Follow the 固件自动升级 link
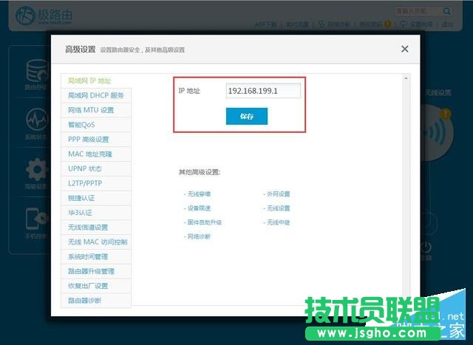The image size is (473, 345). click(203, 222)
